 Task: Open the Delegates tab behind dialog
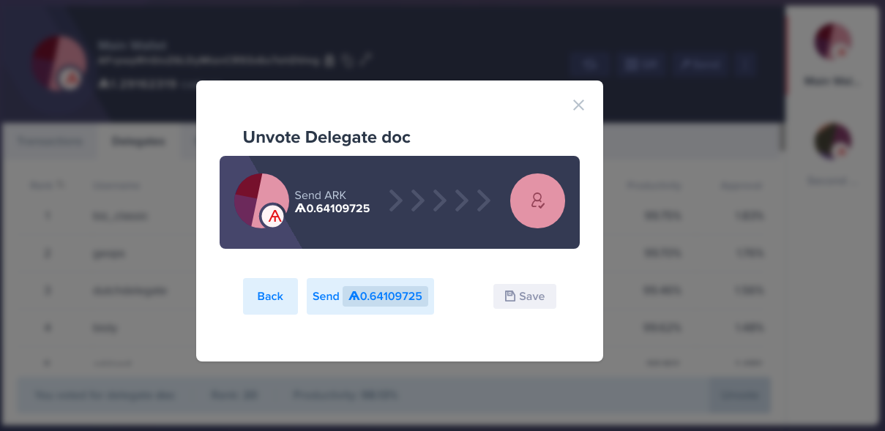point(138,141)
